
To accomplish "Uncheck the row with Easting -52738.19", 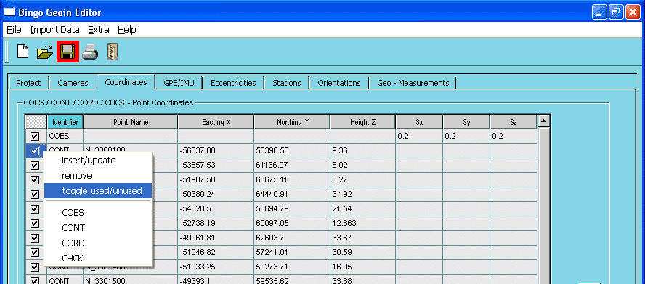I will click(35, 223).
